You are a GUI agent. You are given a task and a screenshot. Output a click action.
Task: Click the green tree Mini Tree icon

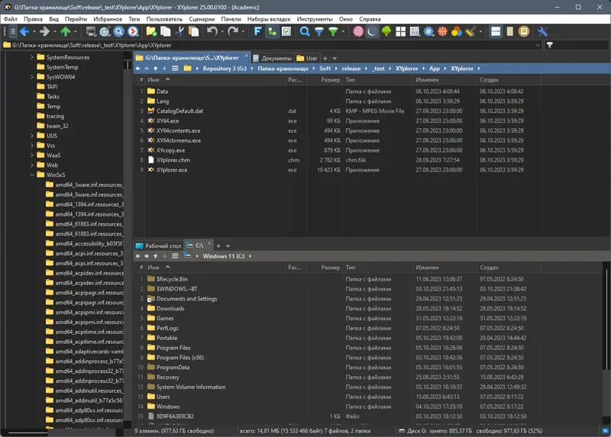[x=386, y=32]
